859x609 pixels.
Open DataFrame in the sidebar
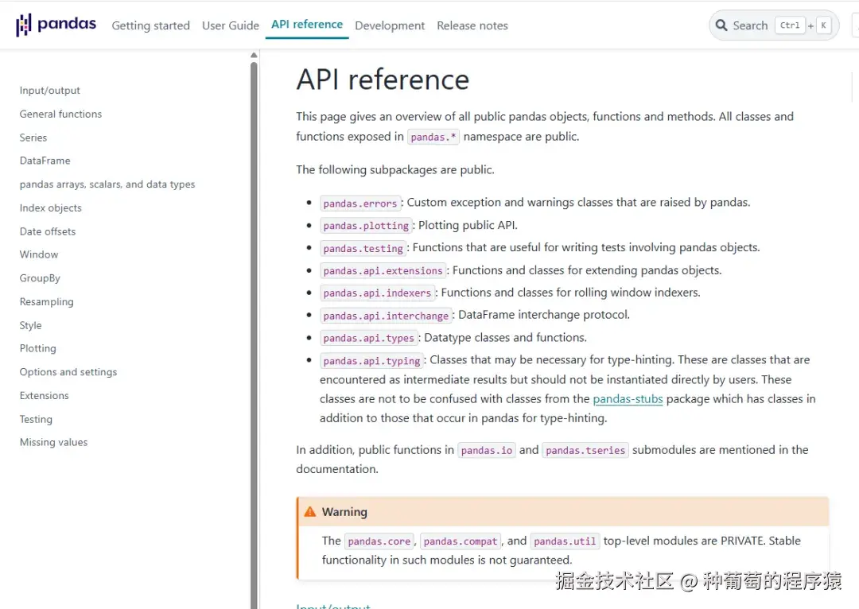tap(45, 161)
